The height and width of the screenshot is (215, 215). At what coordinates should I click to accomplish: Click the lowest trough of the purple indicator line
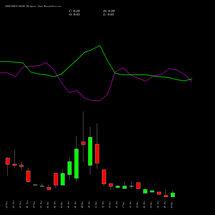(x=99, y=101)
